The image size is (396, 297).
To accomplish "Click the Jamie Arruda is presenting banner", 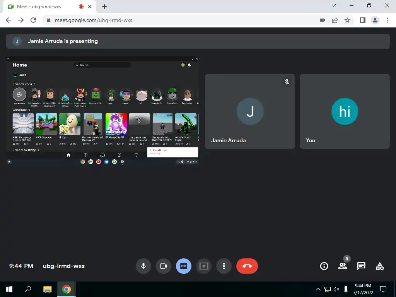I will [x=198, y=41].
